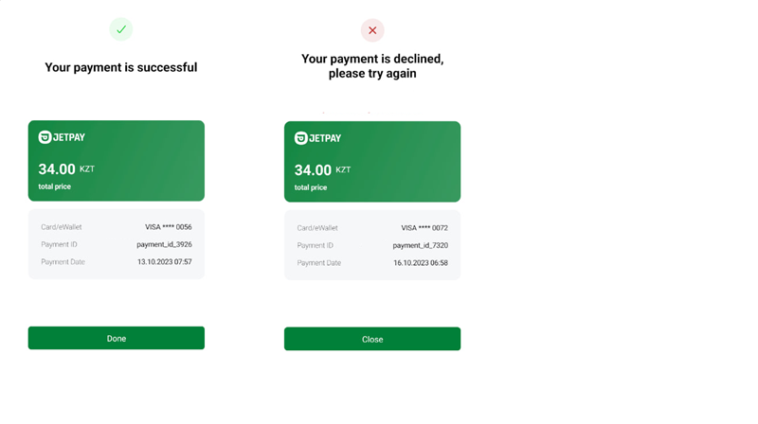Click the VISA **** 0056 card number
Viewport: 758px width, 424px height.
(169, 227)
